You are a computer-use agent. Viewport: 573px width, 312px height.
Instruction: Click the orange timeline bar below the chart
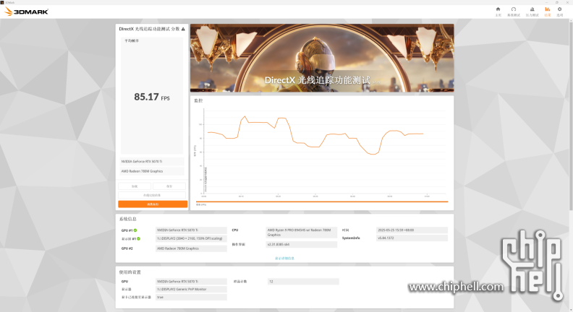coord(322,201)
